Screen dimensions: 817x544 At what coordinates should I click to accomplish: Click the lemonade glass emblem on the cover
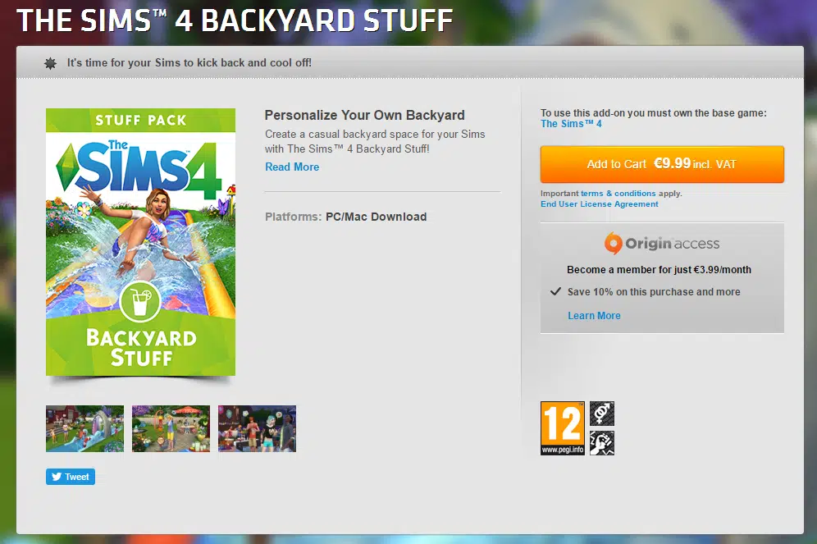coord(140,302)
